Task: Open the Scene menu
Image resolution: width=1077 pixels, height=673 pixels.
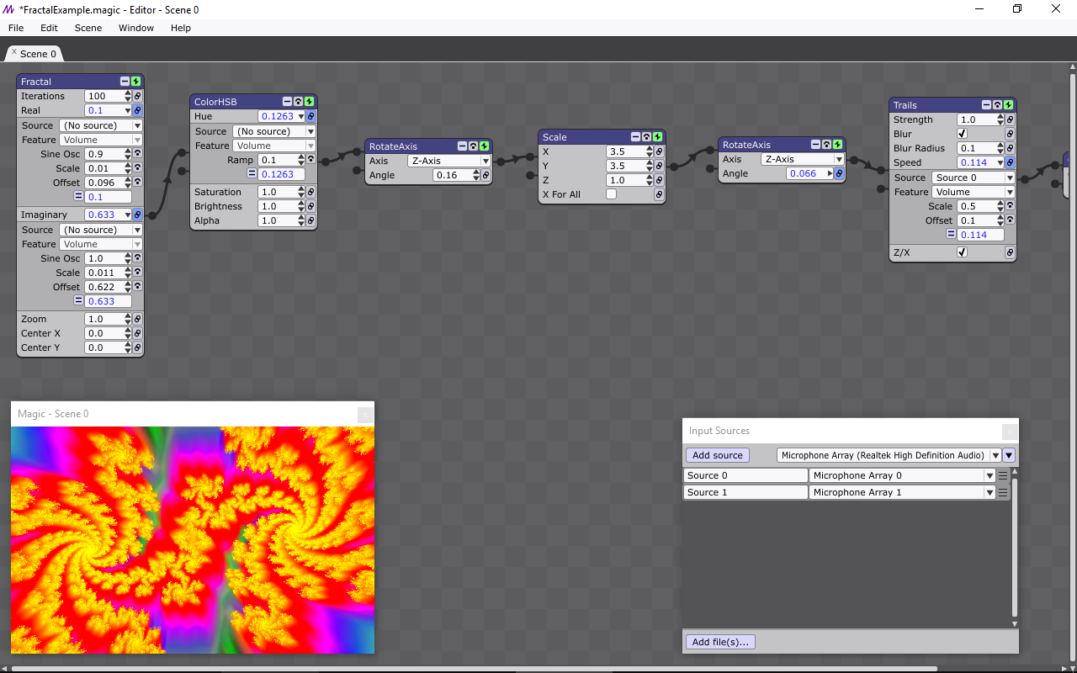Action: click(88, 28)
